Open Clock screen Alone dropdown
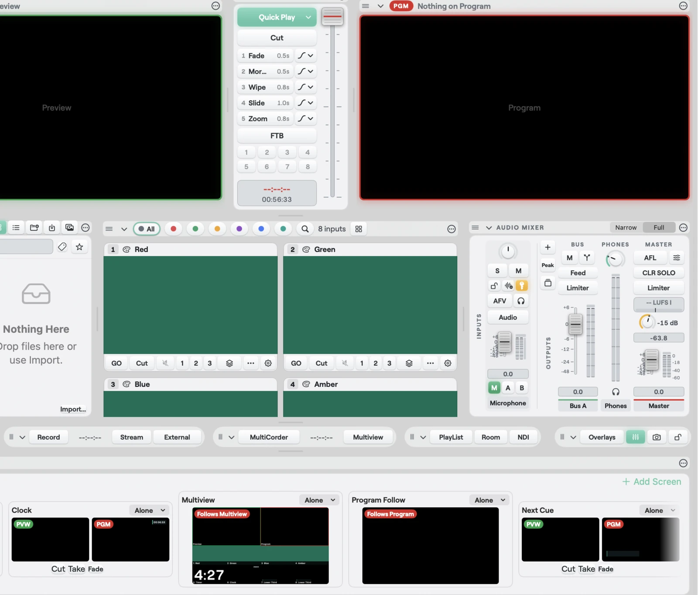The image size is (698, 595). [150, 510]
